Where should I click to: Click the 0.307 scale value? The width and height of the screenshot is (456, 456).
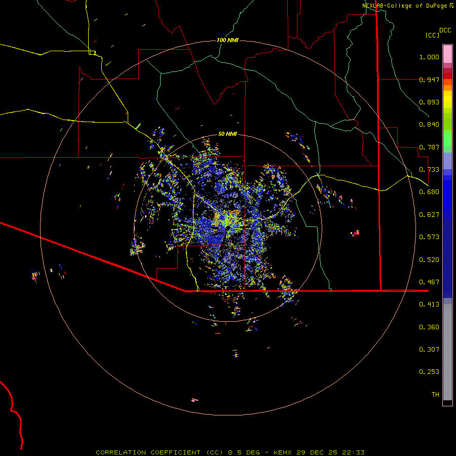(429, 350)
